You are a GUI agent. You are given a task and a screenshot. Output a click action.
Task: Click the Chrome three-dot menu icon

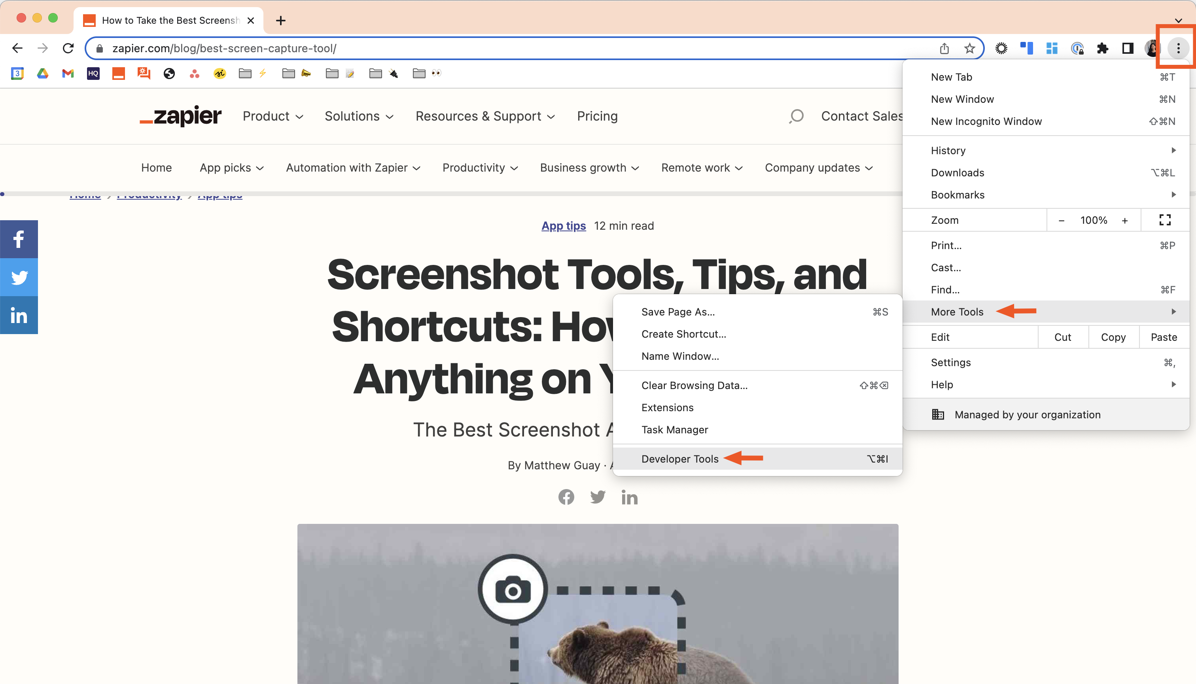1178,47
